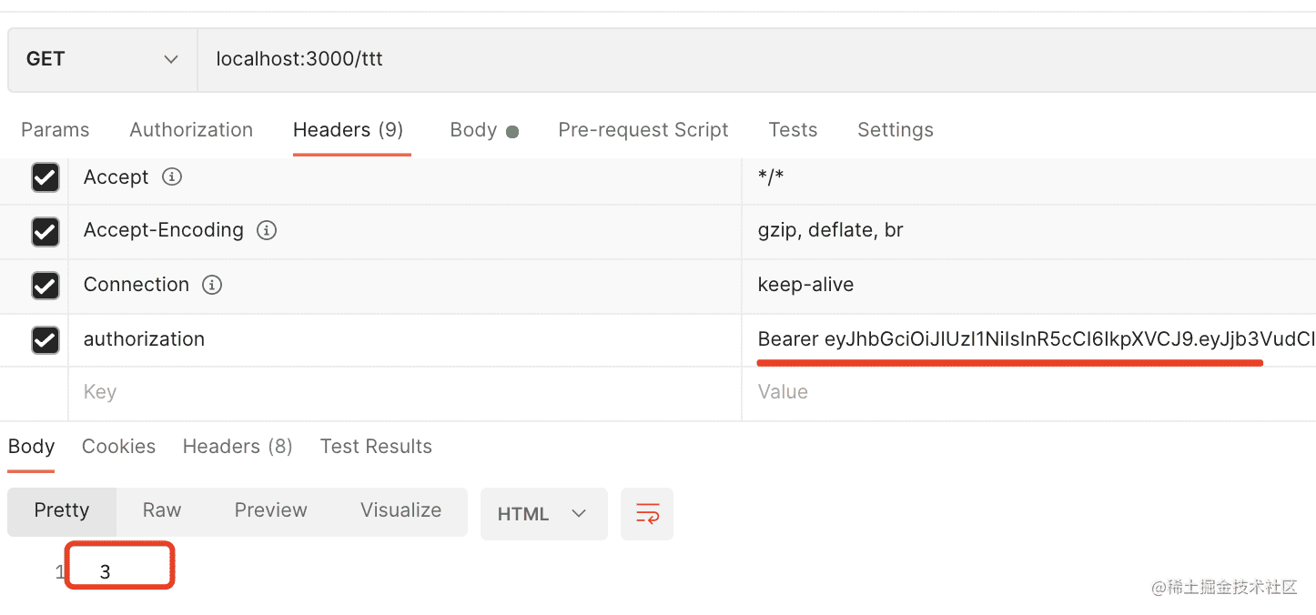Uncheck the Connection header checkbox
The height and width of the screenshot is (615, 1316).
(x=46, y=286)
